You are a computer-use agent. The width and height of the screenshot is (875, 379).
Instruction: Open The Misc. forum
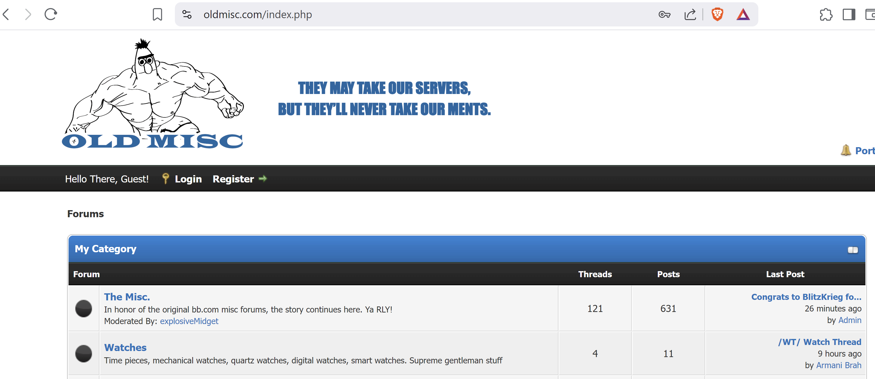[127, 297]
